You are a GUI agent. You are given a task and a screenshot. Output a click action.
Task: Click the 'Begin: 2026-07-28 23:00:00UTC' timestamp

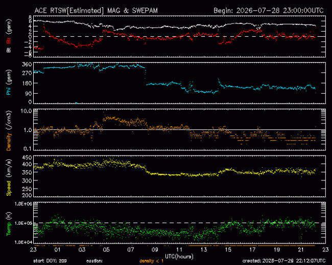pos(269,11)
